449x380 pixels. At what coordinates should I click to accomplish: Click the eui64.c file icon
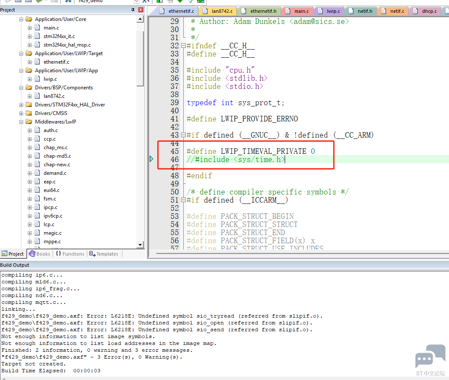[x=37, y=190]
